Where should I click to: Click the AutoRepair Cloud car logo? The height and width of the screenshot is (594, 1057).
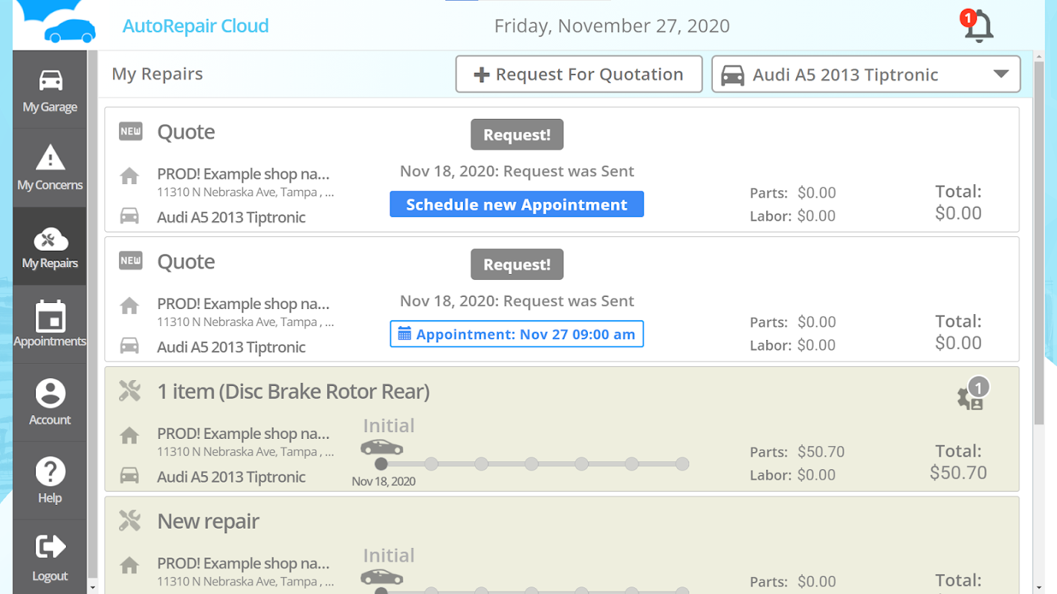(69, 30)
